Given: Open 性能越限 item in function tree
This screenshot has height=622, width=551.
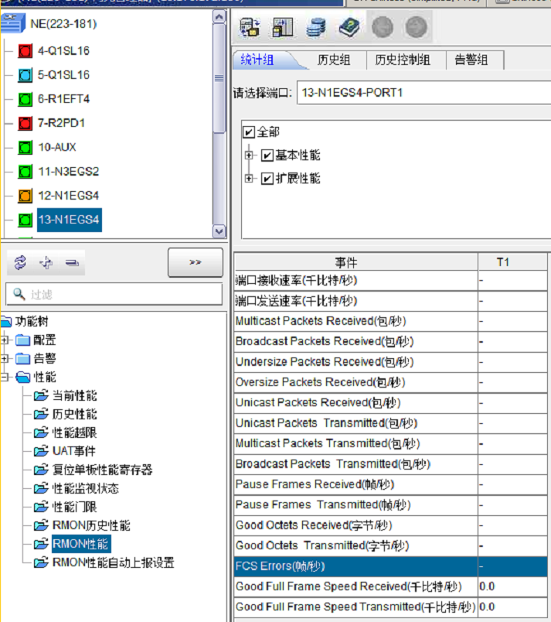Looking at the screenshot, I should pos(74,432).
